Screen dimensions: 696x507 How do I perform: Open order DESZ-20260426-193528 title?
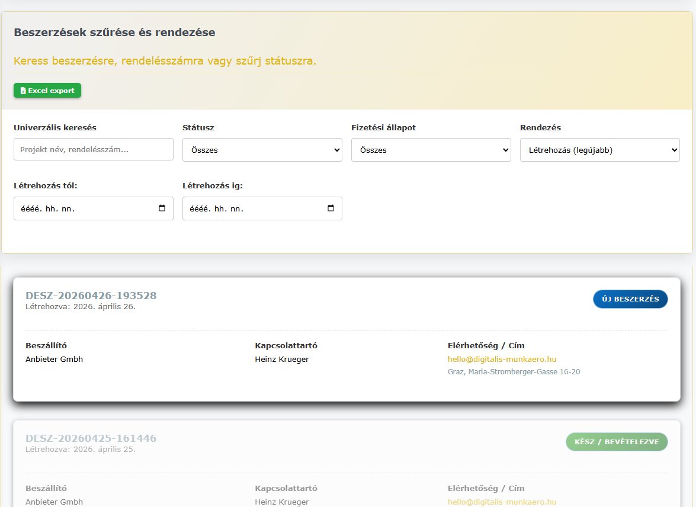coord(91,296)
